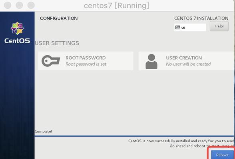Viewport: 235px width, 159px height.
Task: Click the red close window button
Action: point(8,5)
